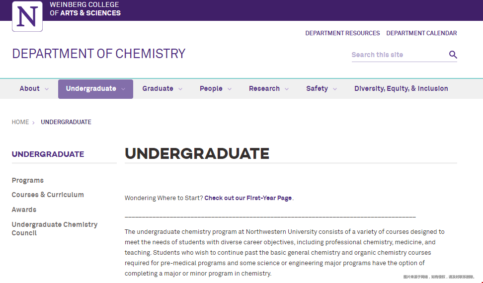This screenshot has height=283, width=483.
Task: Open the Safety nav item
Action: 317,88
